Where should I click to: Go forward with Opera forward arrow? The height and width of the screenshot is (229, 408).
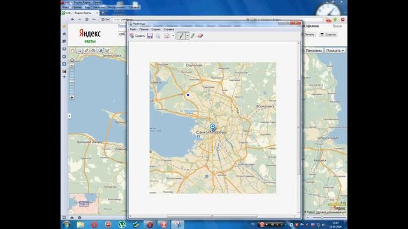click(79, 19)
